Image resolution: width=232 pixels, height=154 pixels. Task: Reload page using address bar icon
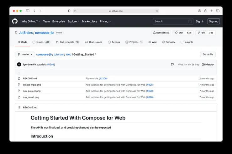157,11
